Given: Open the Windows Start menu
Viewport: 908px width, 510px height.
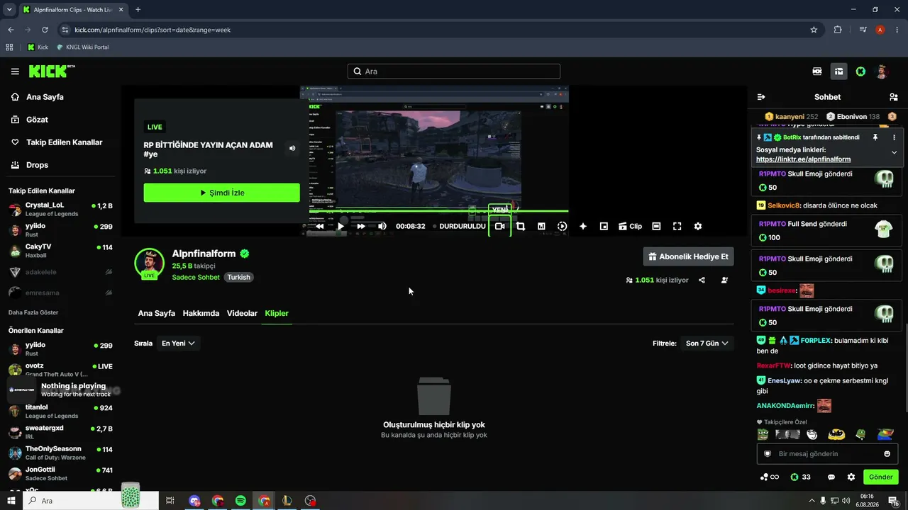Looking at the screenshot, I should click(11, 501).
